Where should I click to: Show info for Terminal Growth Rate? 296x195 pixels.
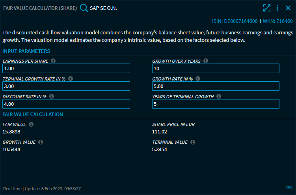pyautogui.click(x=70, y=79)
